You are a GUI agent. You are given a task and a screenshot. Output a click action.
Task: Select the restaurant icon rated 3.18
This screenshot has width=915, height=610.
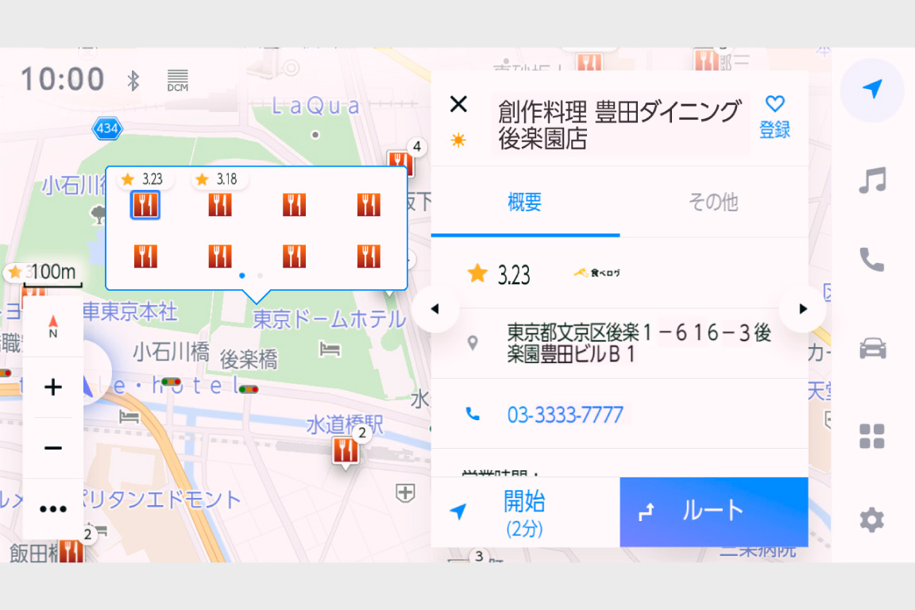point(219,205)
